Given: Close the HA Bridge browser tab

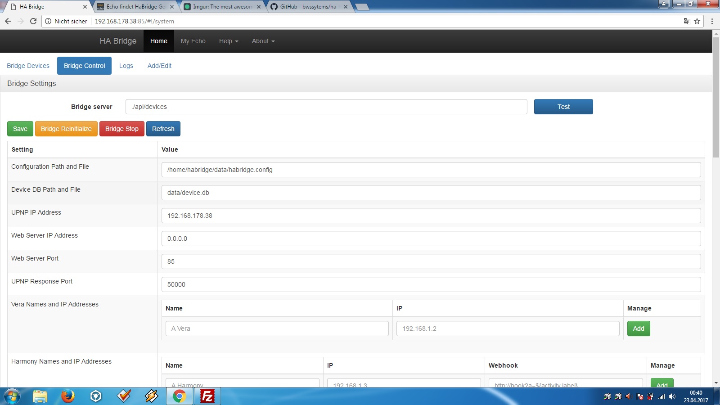Looking at the screenshot, I should coord(85,7).
